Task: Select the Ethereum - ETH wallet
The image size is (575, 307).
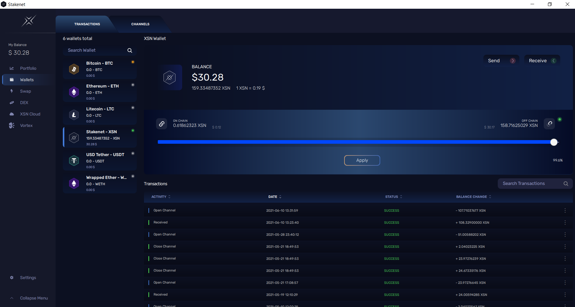Action: coord(100,92)
